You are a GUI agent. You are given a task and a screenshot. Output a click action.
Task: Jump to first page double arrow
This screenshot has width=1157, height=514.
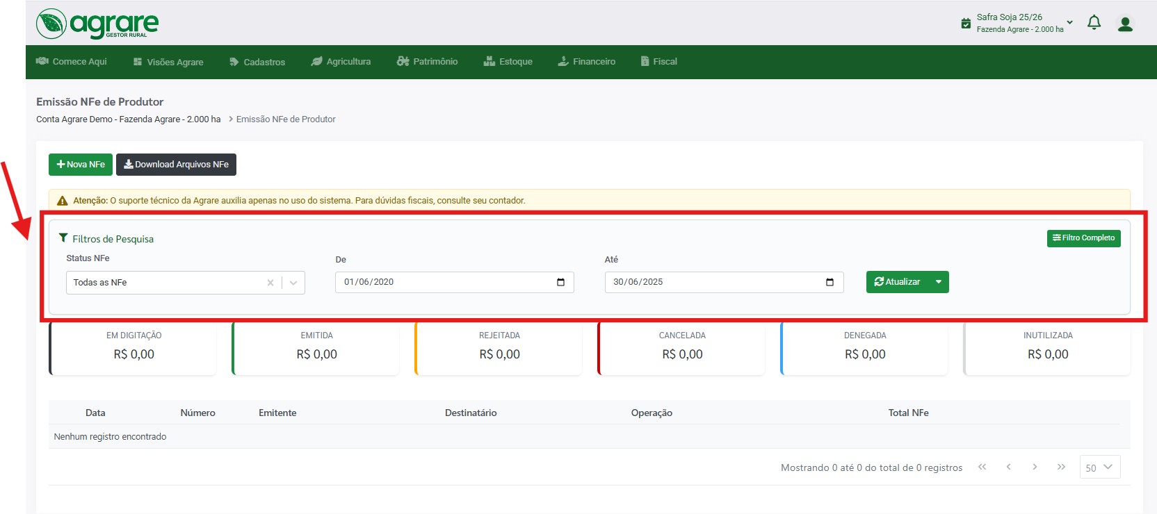(x=982, y=467)
